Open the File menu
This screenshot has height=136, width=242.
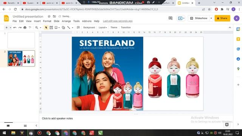(x=15, y=21)
